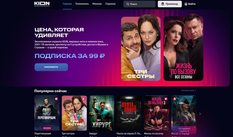Click the Войти login link
Viewport: 233px width, 137px height.
coord(192,4)
